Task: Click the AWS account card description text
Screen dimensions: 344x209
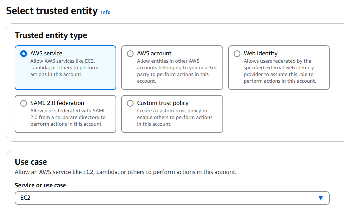Action: 176,71
